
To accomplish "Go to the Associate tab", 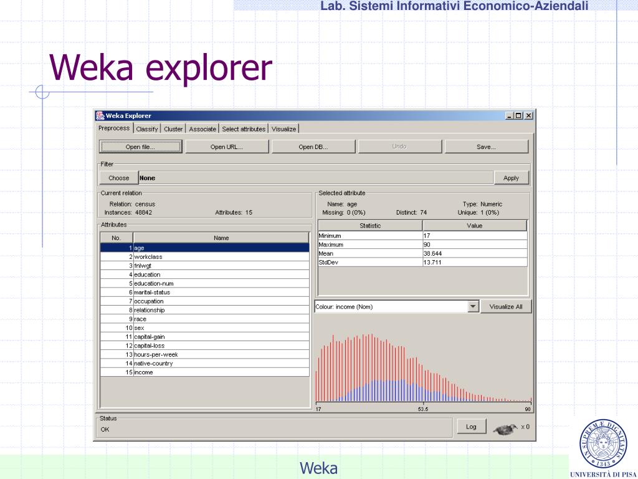I will pos(202,128).
